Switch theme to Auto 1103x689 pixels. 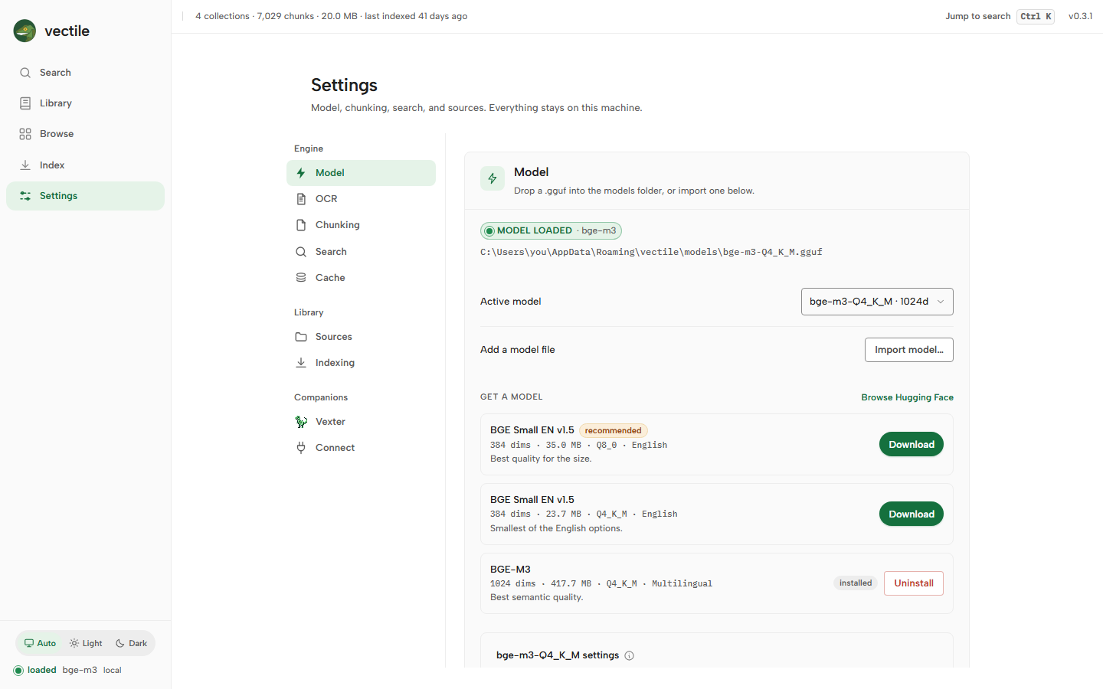tap(40, 643)
